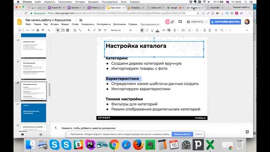
Task: Click the Undo arrow icon
Action: [27, 30]
